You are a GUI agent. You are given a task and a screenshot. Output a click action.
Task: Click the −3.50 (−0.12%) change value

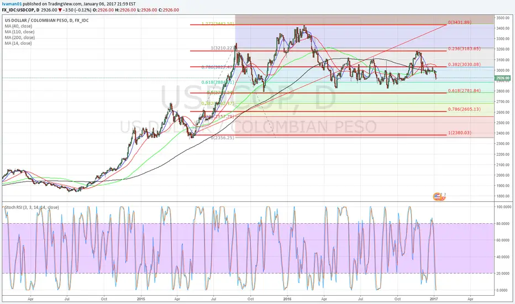click(x=77, y=10)
